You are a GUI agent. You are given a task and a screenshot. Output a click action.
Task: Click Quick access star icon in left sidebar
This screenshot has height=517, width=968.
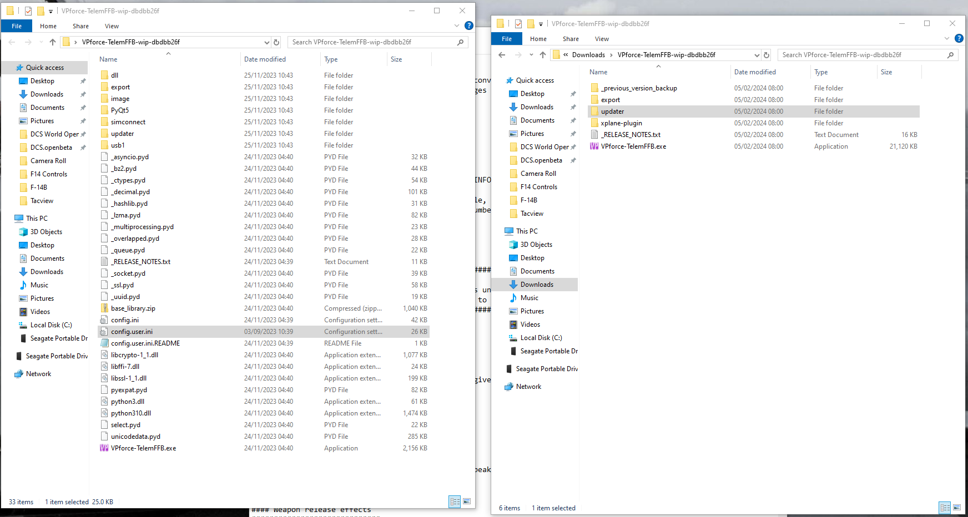[19, 68]
